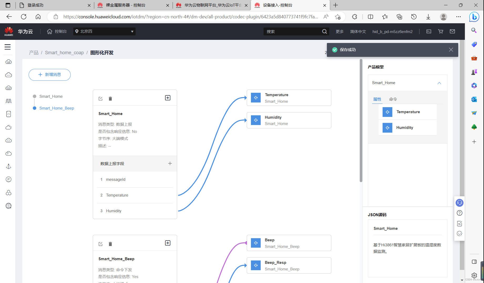The height and width of the screenshot is (283, 484).
Task: Open account menu hid_b_pd-m5zz6enfm2
Action: click(392, 31)
